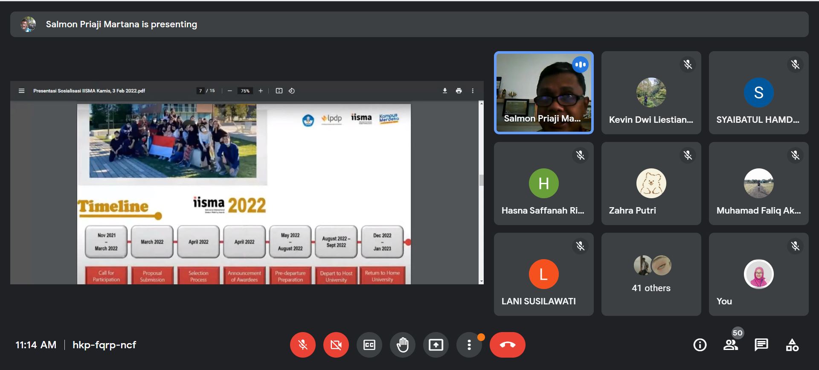
Task: Expand the PDF sidebar hamburger menu
Action: click(21, 91)
